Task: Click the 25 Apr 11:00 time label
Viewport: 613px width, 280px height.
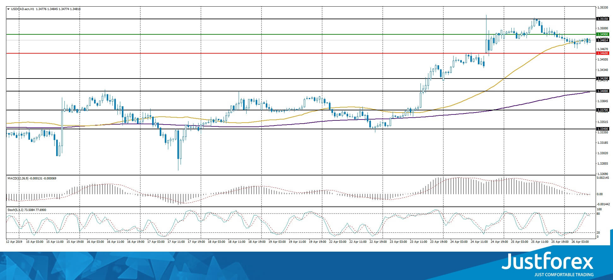Action: tap(540, 242)
